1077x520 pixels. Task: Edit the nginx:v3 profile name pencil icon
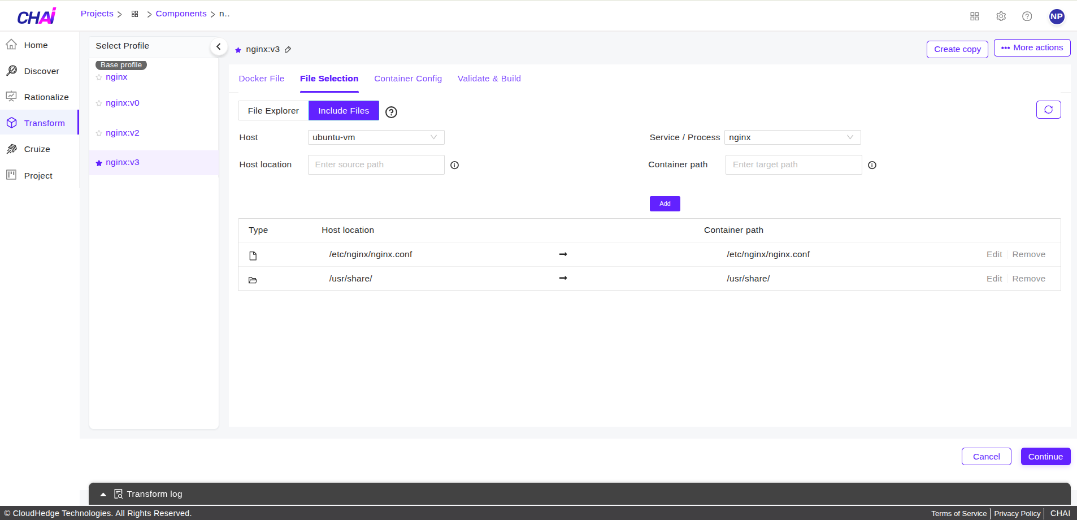pos(288,50)
